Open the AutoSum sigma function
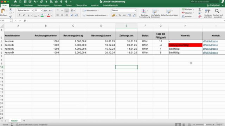 click(200, 9)
